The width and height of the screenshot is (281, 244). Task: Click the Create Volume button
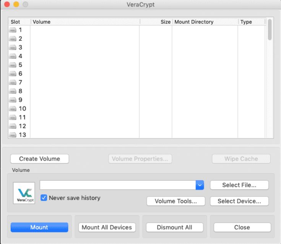(x=40, y=159)
